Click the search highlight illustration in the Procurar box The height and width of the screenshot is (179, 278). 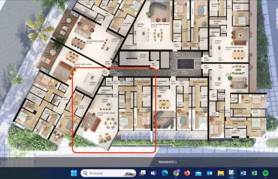(129, 173)
